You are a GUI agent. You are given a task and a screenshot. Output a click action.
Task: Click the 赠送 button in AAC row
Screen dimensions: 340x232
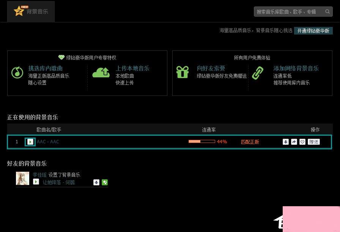click(x=314, y=142)
